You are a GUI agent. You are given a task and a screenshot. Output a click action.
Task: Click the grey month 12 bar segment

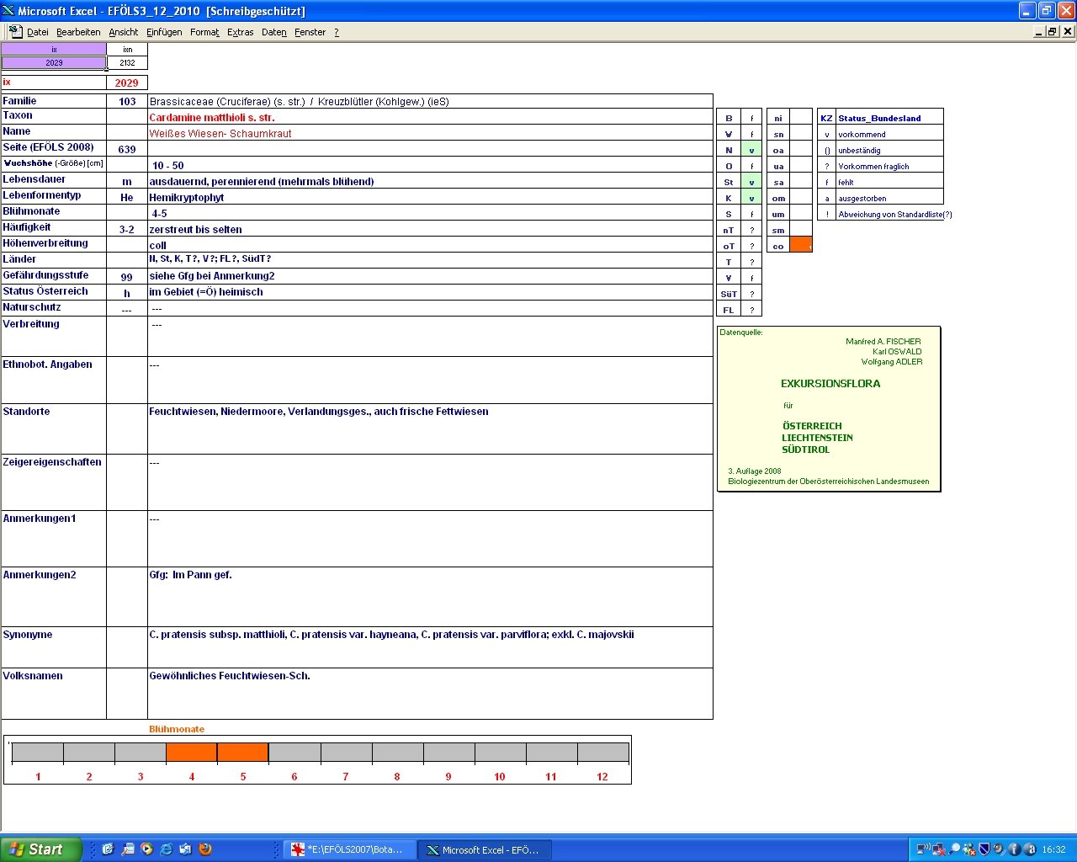pyautogui.click(x=602, y=753)
